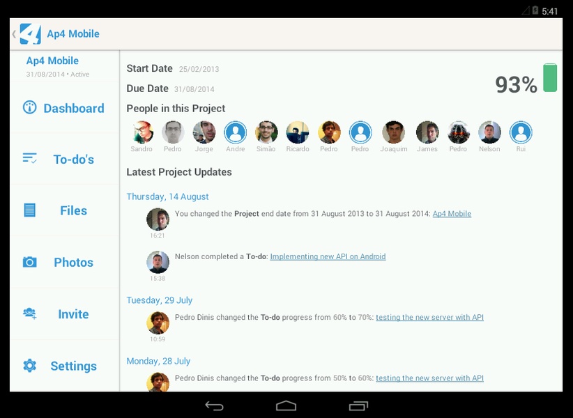Open the testing link under Monday, 28 July
The image size is (573, 418).
pos(429,378)
